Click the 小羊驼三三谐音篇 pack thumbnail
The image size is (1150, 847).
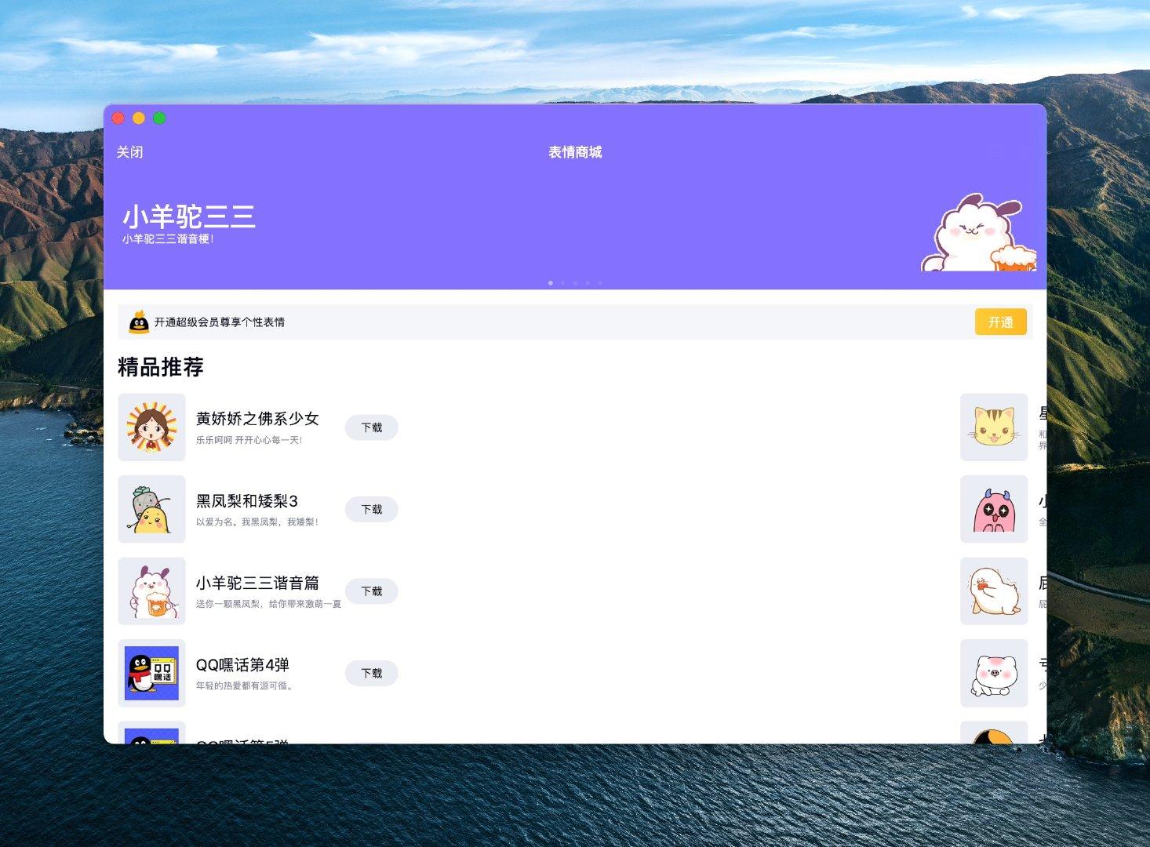coord(151,591)
